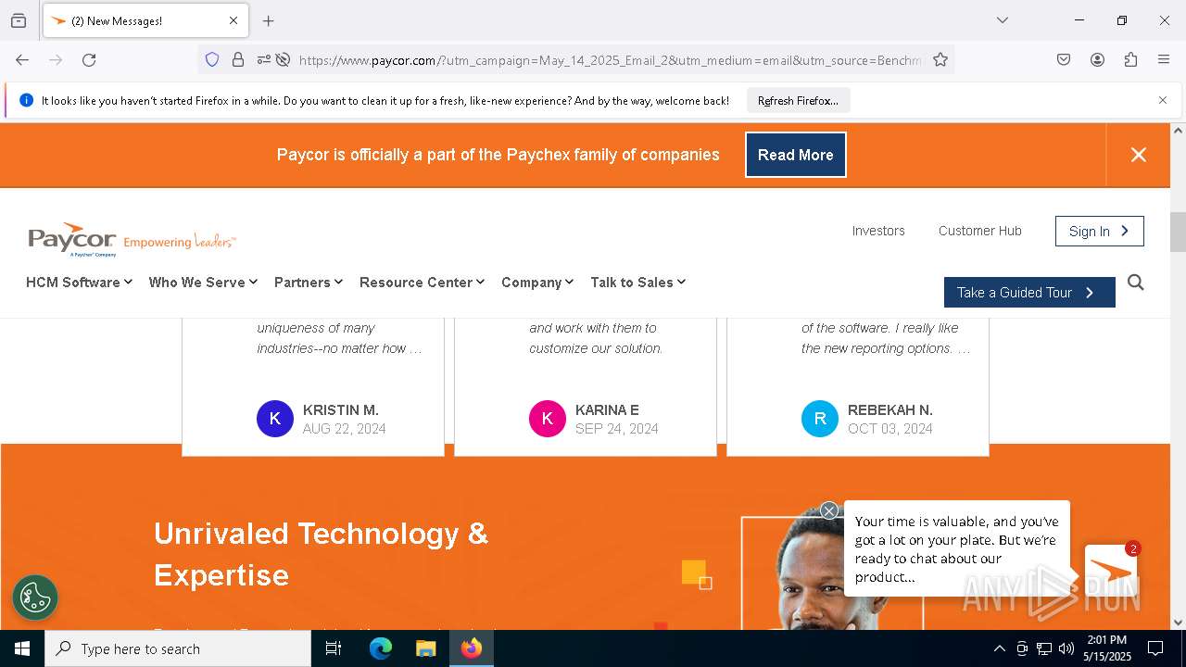Open the Customer Hub link

coord(980,231)
